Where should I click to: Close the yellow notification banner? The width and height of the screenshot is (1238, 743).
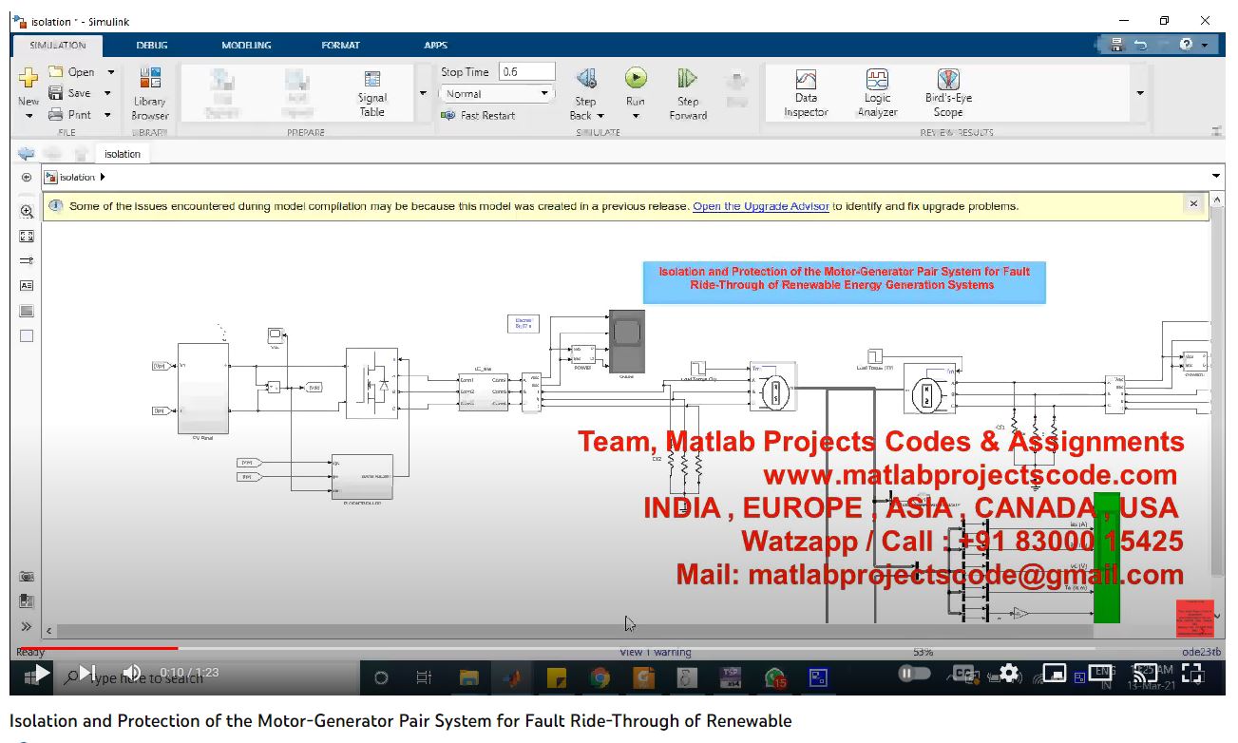tap(1194, 203)
